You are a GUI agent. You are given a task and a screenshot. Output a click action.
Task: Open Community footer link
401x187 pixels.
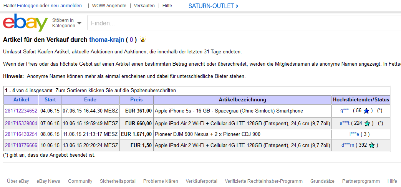pyautogui.click(x=80, y=181)
